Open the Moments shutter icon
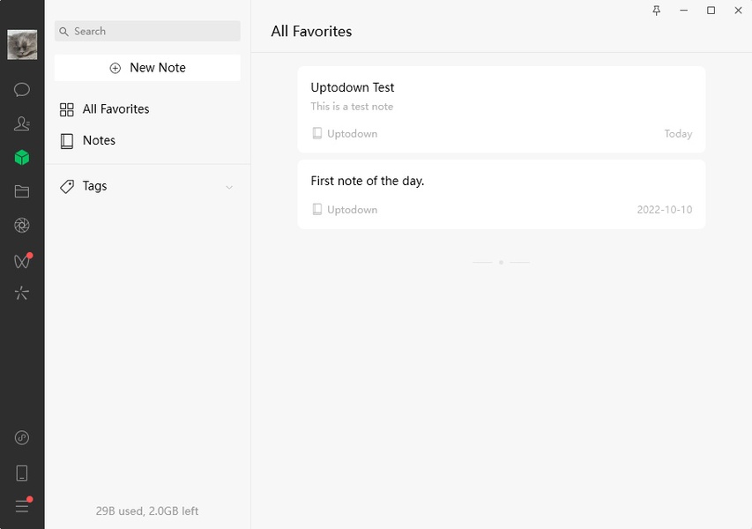Viewport: 752px width, 529px height. (x=22, y=226)
